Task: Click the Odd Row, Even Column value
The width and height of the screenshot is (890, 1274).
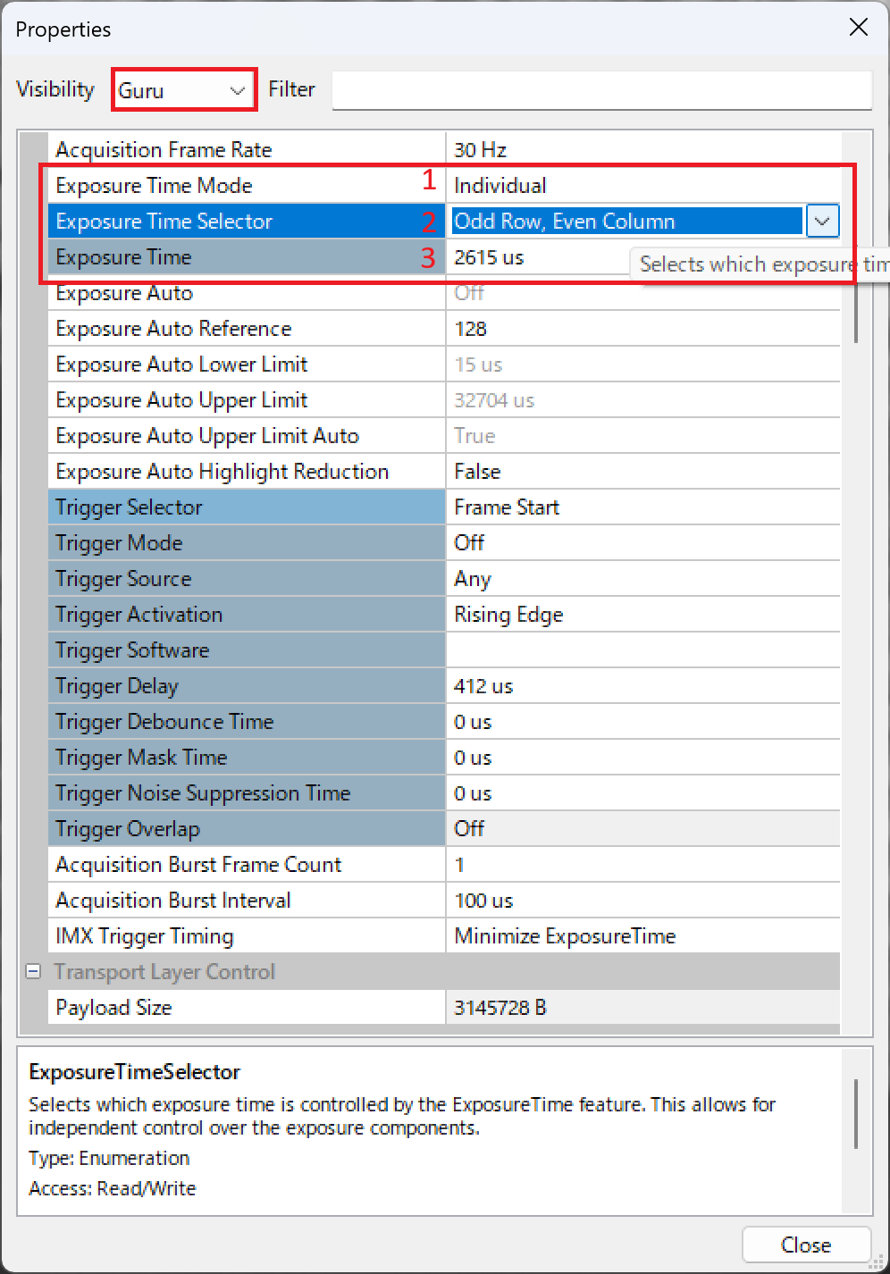Action: click(x=626, y=221)
